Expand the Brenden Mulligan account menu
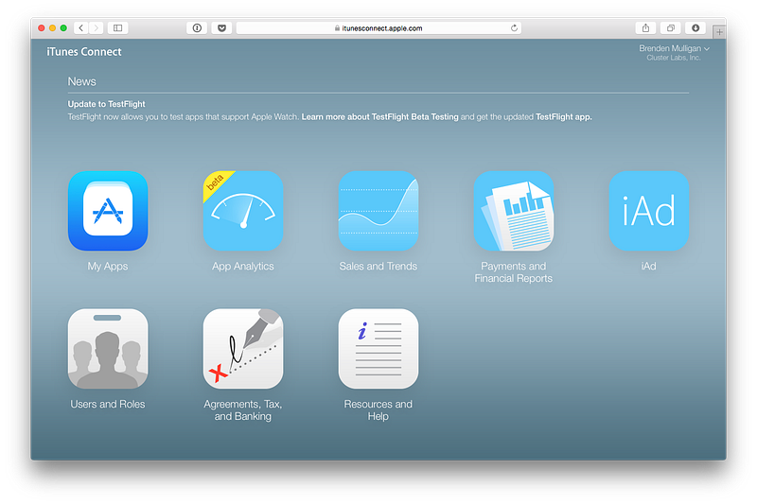 click(x=674, y=48)
